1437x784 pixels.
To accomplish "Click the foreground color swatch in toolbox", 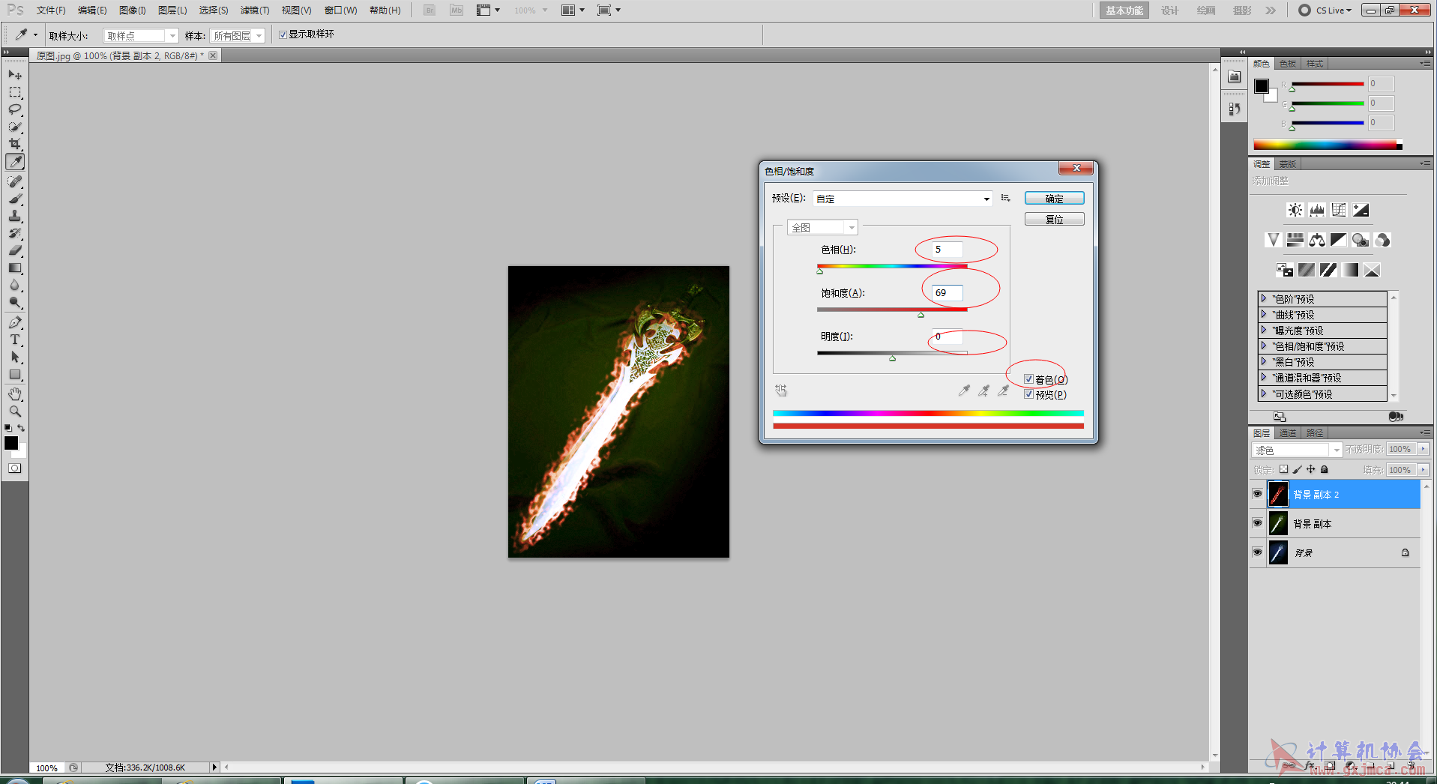I will [x=11, y=443].
